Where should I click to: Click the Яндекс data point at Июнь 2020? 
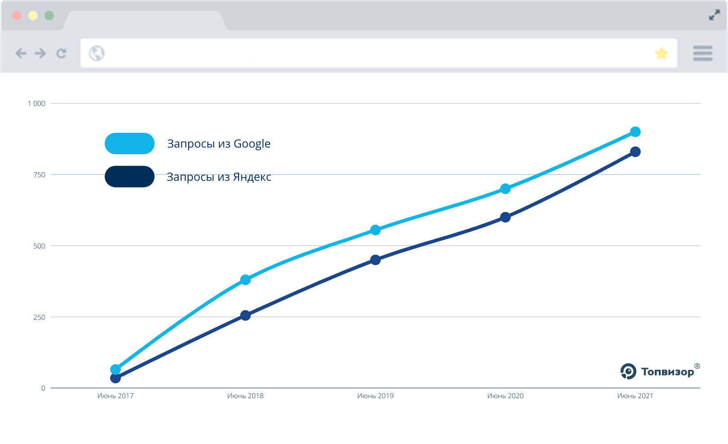(x=505, y=217)
